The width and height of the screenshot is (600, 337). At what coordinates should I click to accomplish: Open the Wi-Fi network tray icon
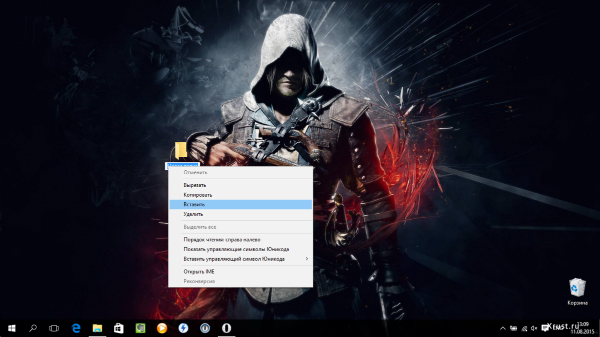[x=524, y=328]
